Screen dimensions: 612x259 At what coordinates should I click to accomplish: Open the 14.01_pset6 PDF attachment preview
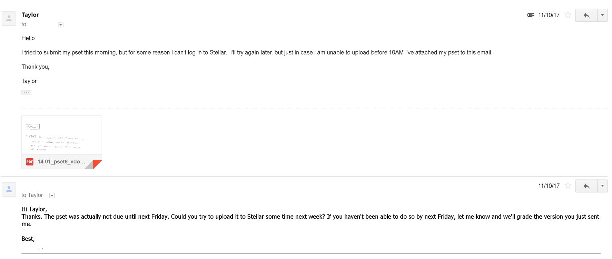(62, 135)
